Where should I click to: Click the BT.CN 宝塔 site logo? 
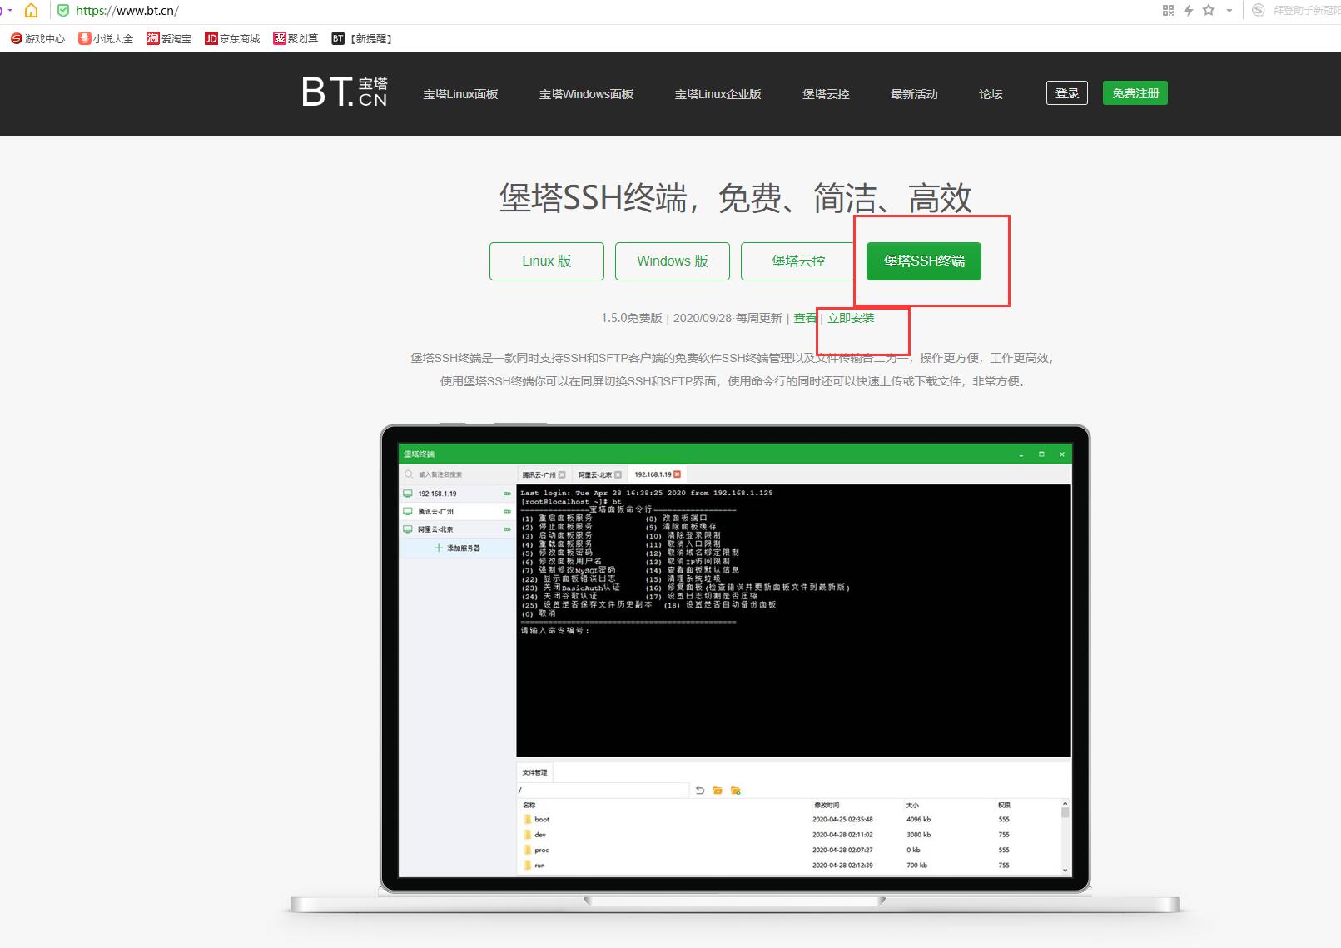pos(345,92)
